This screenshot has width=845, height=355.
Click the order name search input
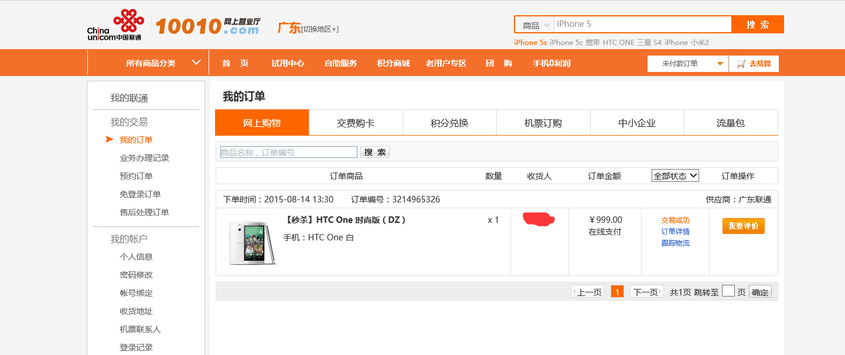(x=288, y=152)
